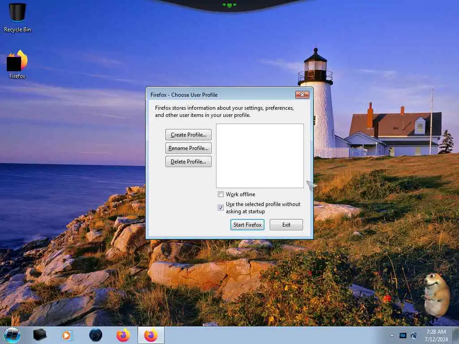
Task: Select the active Firefox profile dialog taskbar button
Action: pos(151,335)
